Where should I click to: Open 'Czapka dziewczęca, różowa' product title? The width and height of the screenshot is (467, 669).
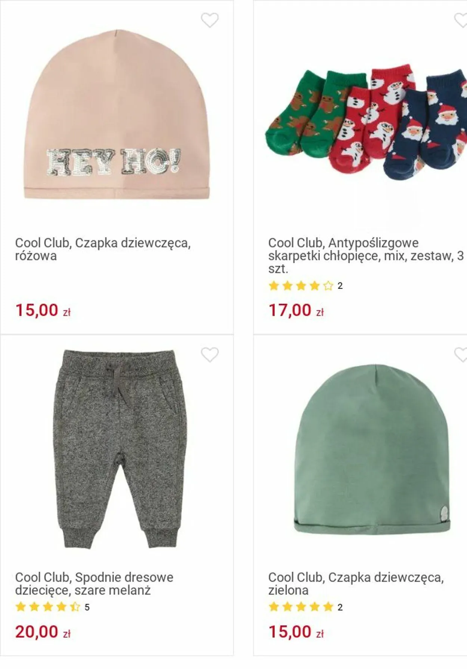[103, 249]
